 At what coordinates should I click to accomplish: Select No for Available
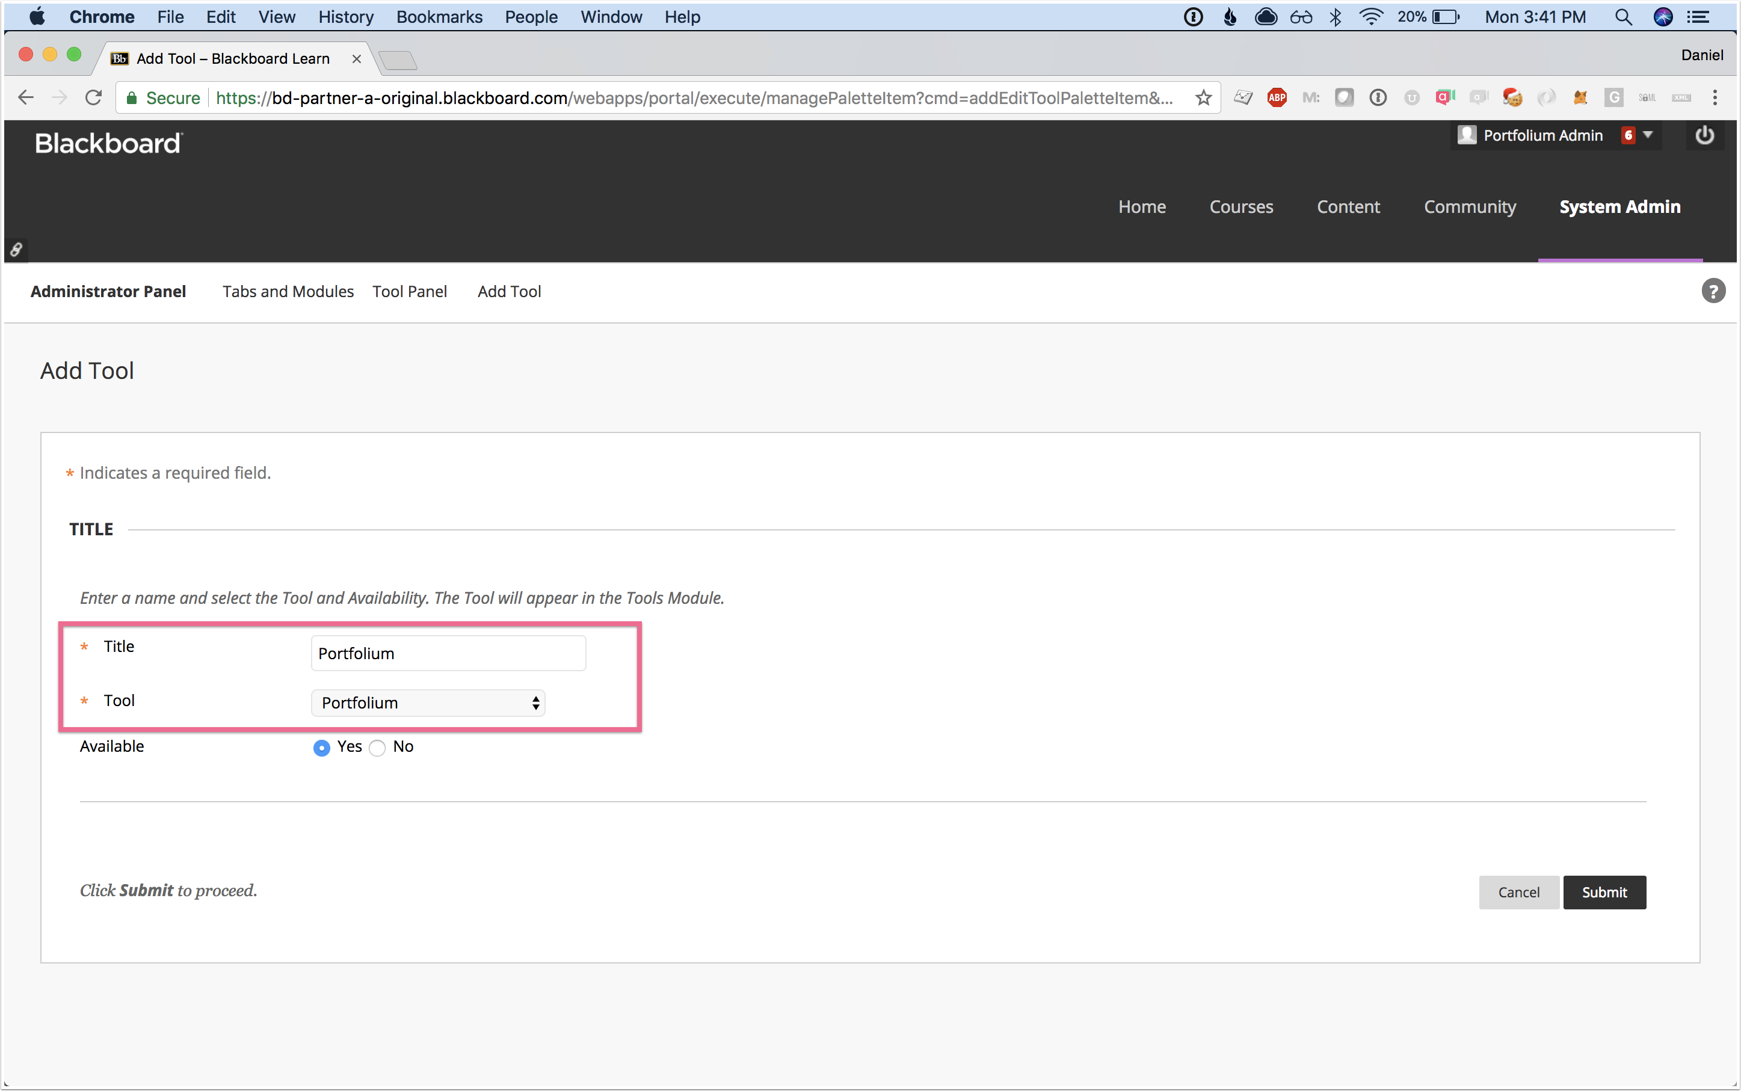tap(378, 748)
